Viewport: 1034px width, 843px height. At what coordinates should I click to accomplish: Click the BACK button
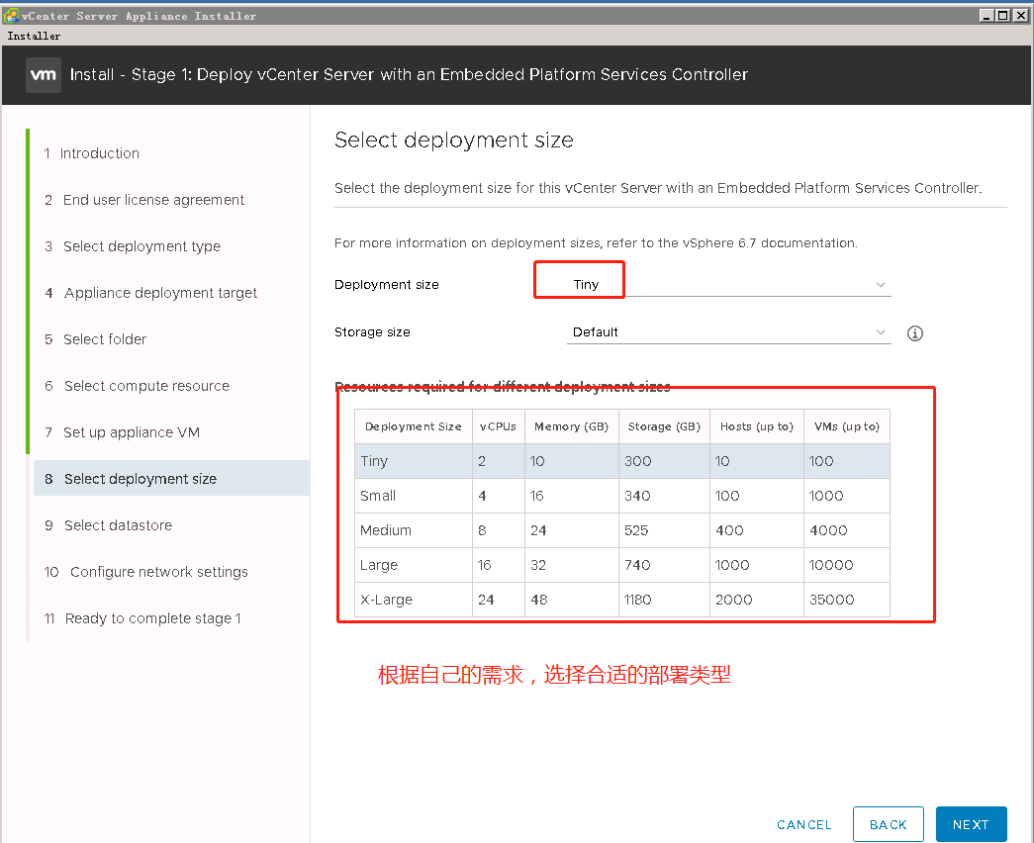click(x=889, y=824)
